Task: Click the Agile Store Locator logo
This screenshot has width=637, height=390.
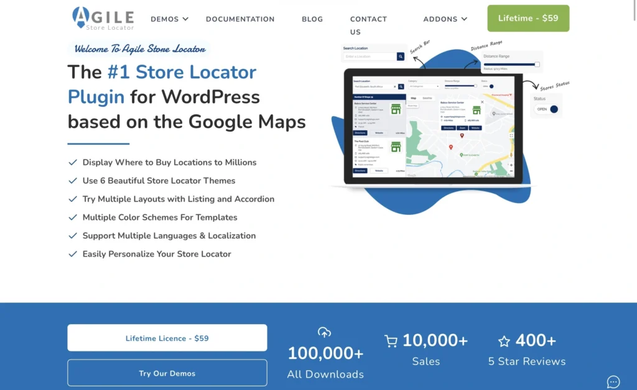Action: [x=103, y=18]
